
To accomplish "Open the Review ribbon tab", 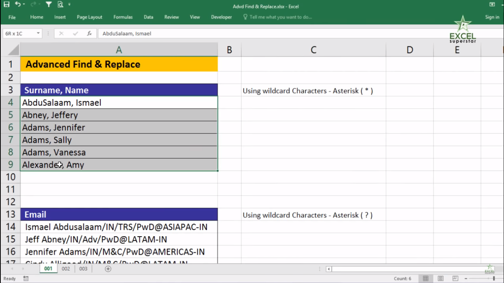I will point(172,17).
